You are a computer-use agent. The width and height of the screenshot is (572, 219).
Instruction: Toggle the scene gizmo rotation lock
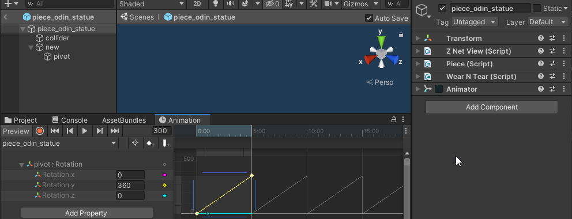tap(401, 35)
